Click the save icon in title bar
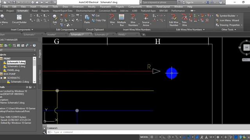Viewport: 250px width, 140px height. click(x=14, y=2)
